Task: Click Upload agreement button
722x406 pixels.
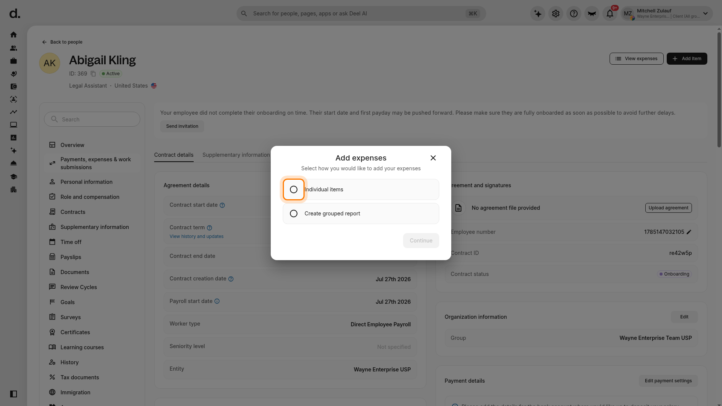Action: click(668, 208)
